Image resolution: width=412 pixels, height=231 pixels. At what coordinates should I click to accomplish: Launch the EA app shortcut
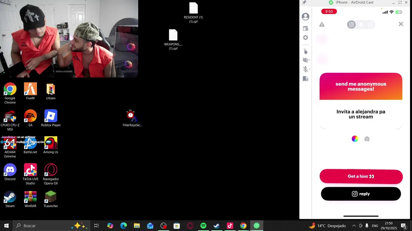30,118
